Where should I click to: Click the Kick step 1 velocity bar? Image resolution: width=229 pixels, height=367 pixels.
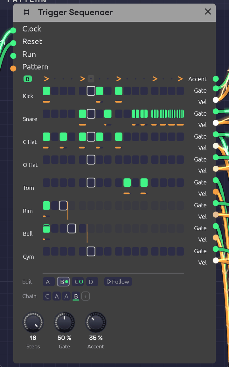point(46,102)
